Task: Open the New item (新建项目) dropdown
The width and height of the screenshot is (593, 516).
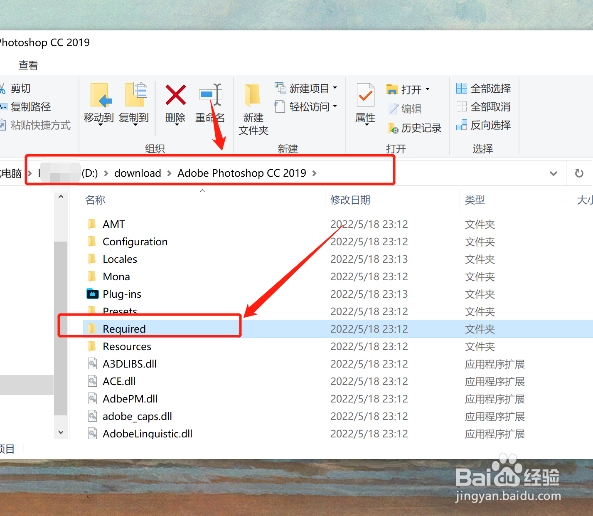Action: click(x=306, y=88)
